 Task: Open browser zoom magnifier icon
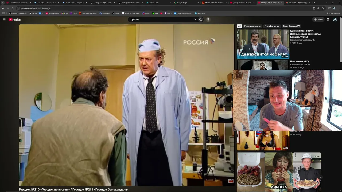pos(318,8)
